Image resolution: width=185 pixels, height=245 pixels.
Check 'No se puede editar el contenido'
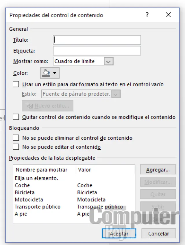16,147
